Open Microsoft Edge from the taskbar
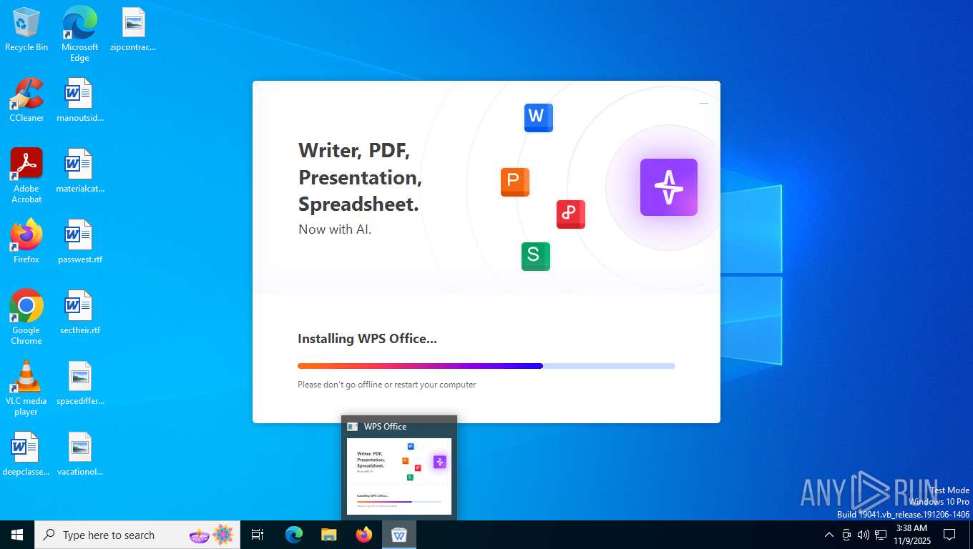This screenshot has width=973, height=549. [294, 535]
